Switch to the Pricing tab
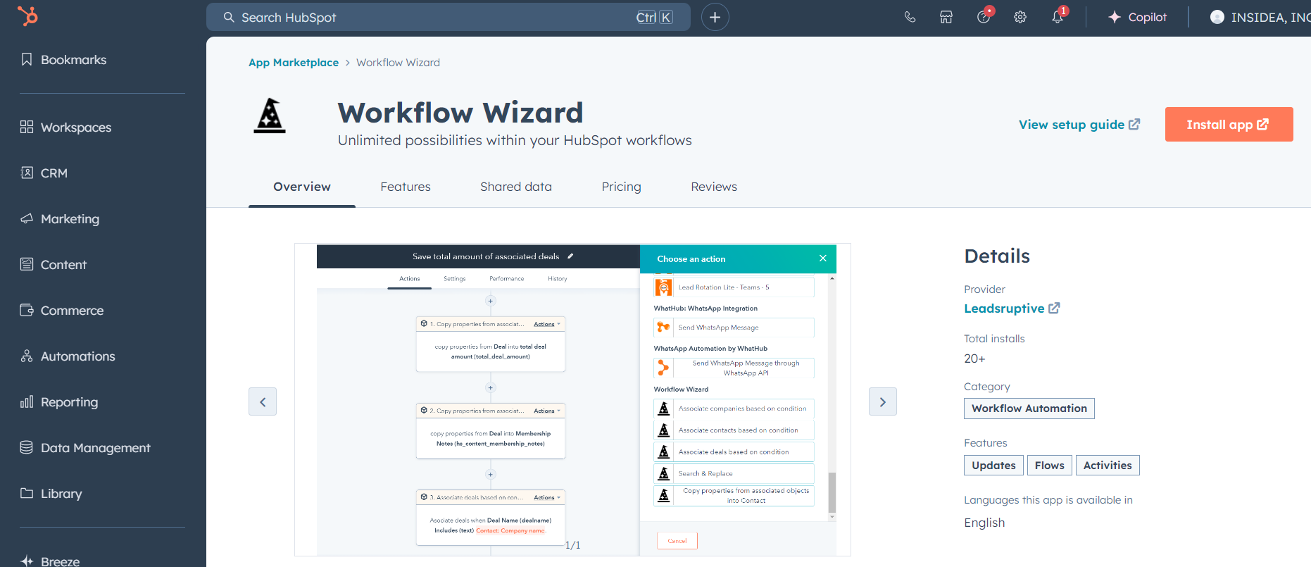1311x567 pixels. click(x=621, y=187)
